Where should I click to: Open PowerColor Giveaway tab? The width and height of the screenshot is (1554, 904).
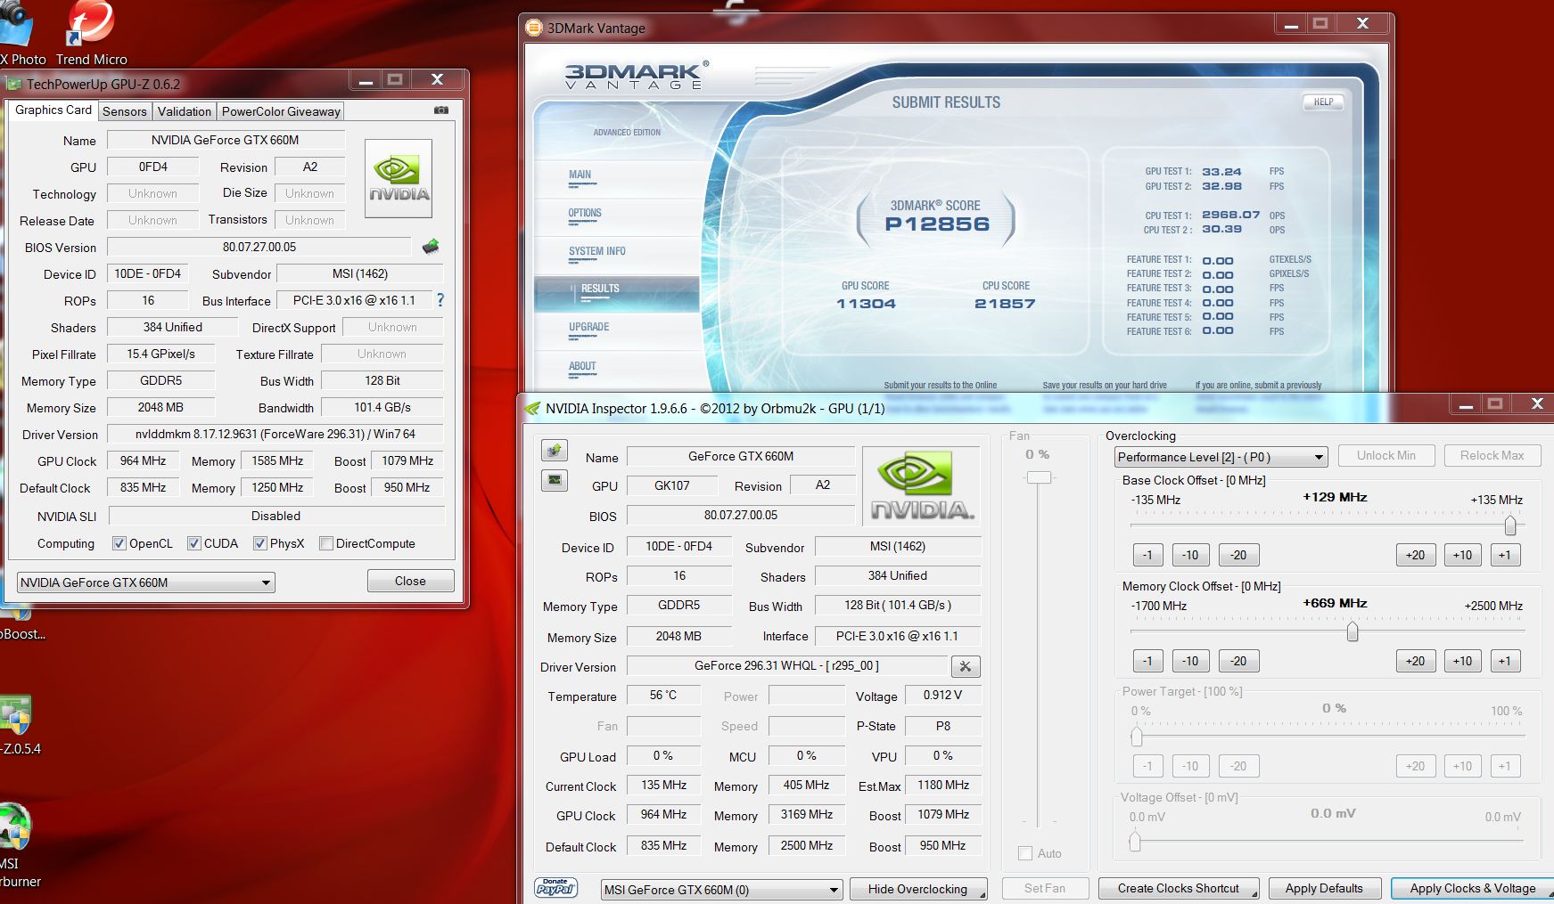(x=281, y=111)
